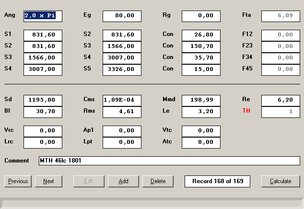Focus the Con field holding 35,70

(x=201, y=58)
